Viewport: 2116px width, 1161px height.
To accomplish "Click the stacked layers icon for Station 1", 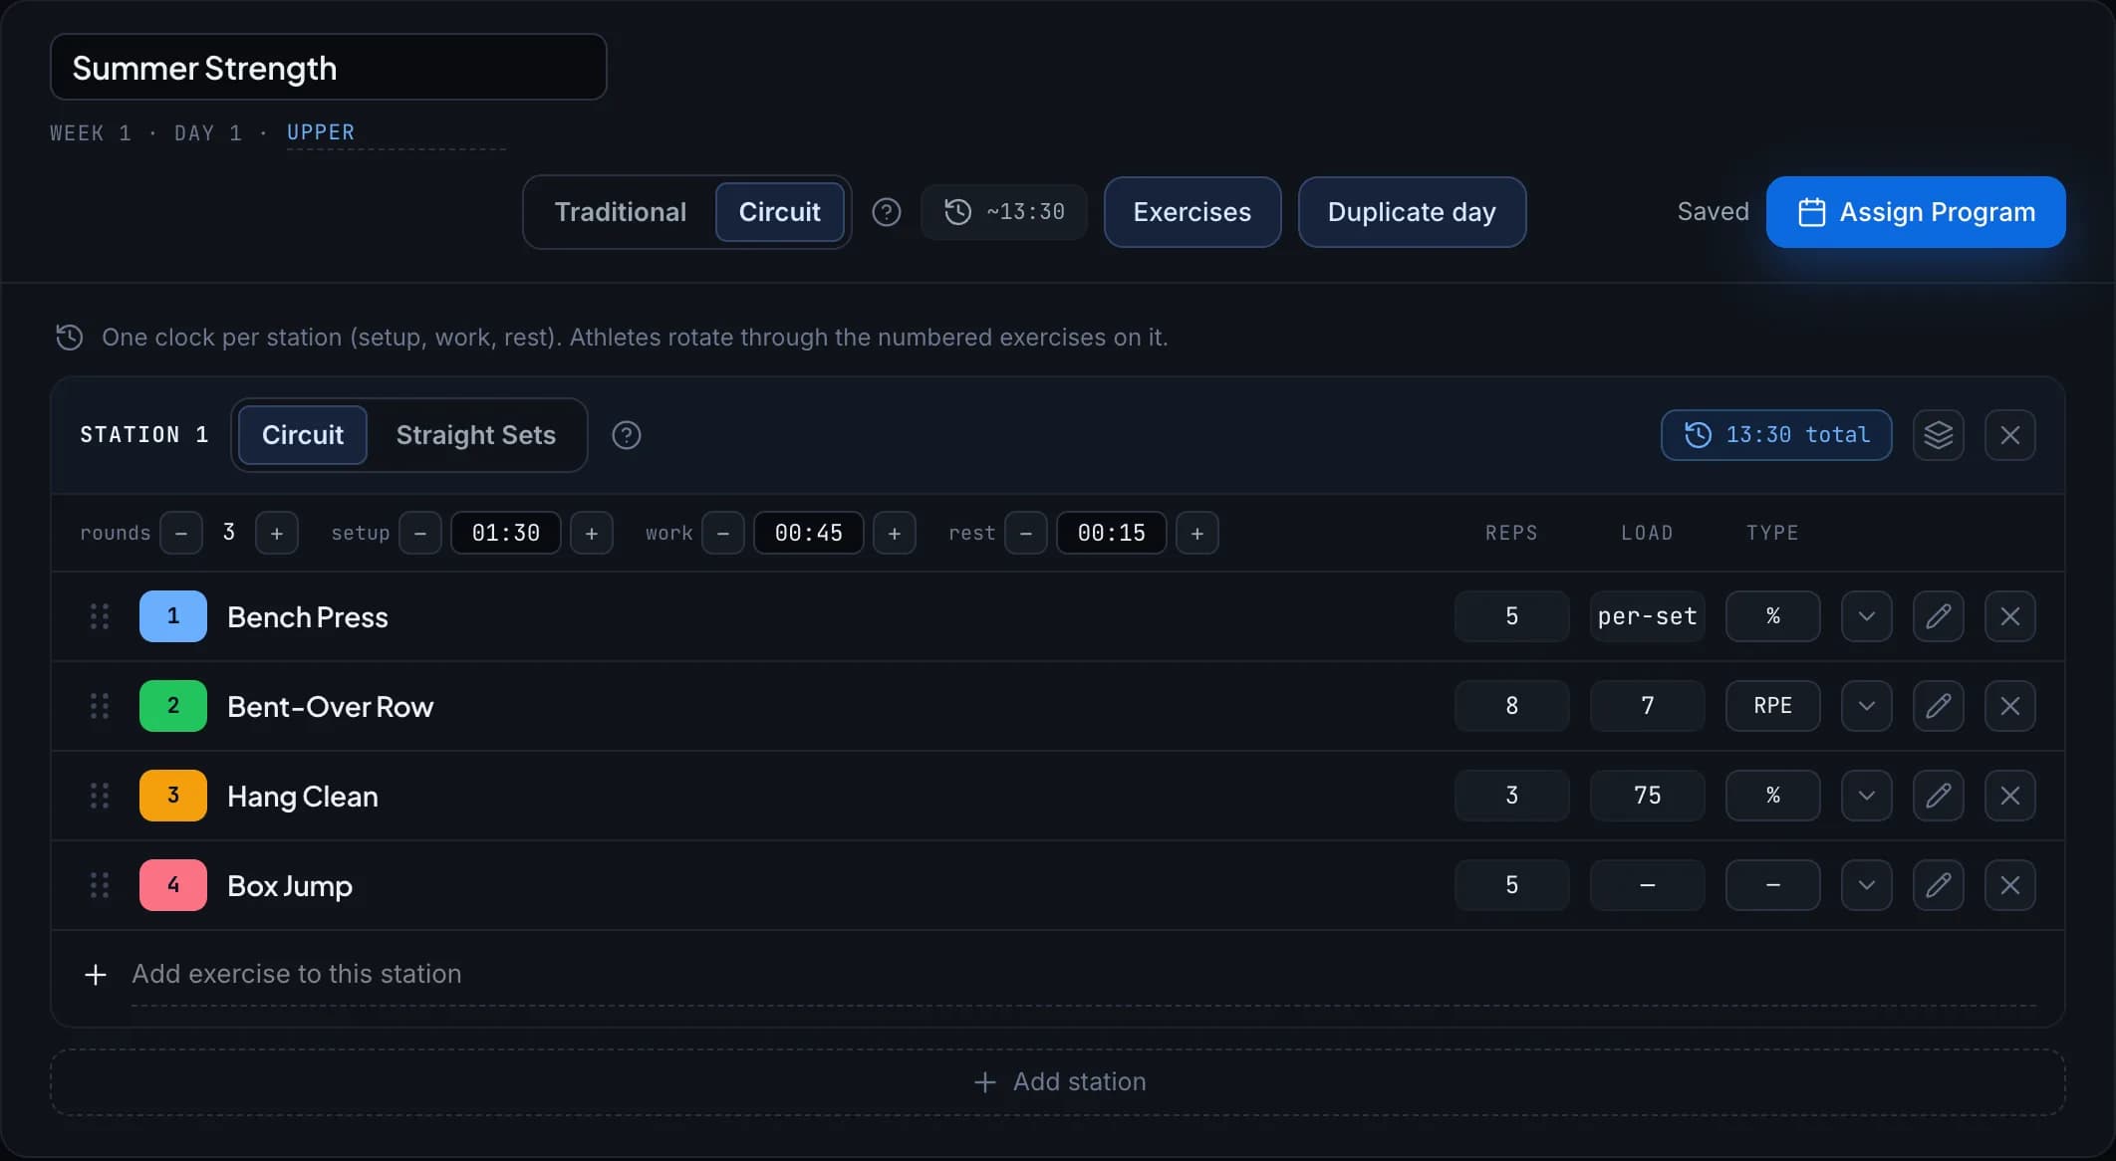I will (1938, 435).
